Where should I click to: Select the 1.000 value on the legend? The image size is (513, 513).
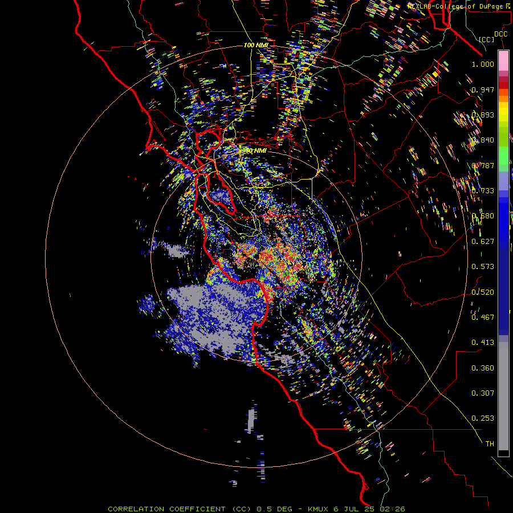483,64
